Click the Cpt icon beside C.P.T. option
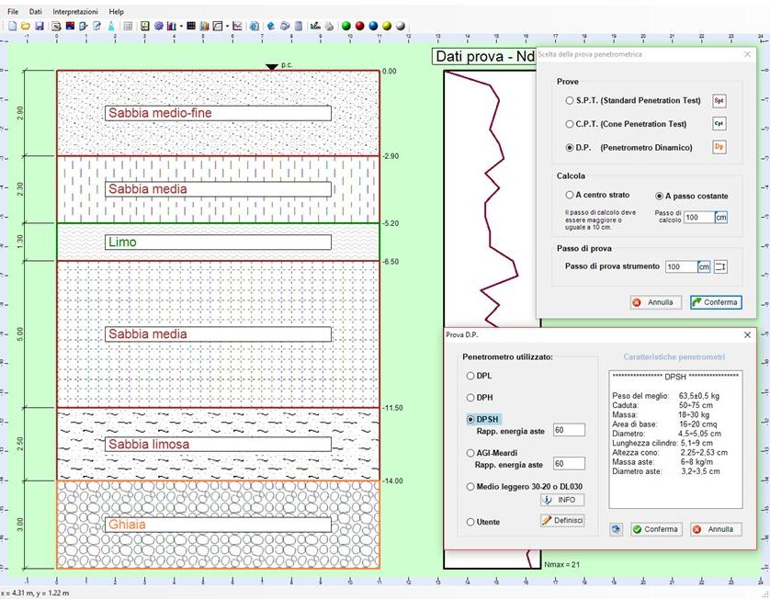The width and height of the screenshot is (770, 599). point(719,124)
